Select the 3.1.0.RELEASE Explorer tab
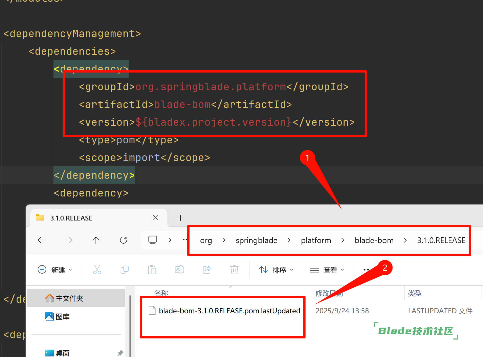The image size is (483, 357). pyautogui.click(x=99, y=218)
